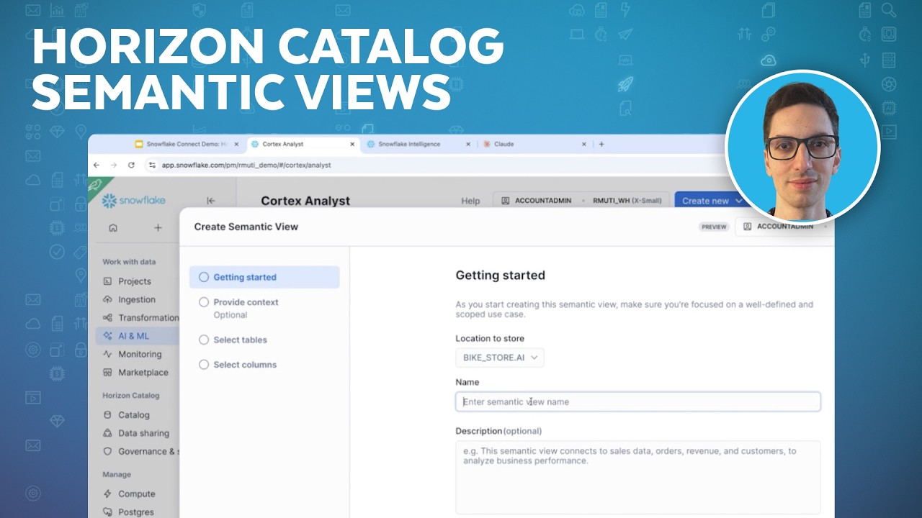This screenshot has height=518, width=922.
Task: Click the Catalog database icon
Action: coord(107,414)
